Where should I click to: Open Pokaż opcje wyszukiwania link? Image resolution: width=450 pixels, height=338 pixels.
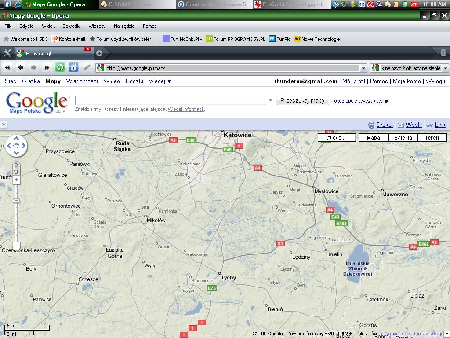360,101
